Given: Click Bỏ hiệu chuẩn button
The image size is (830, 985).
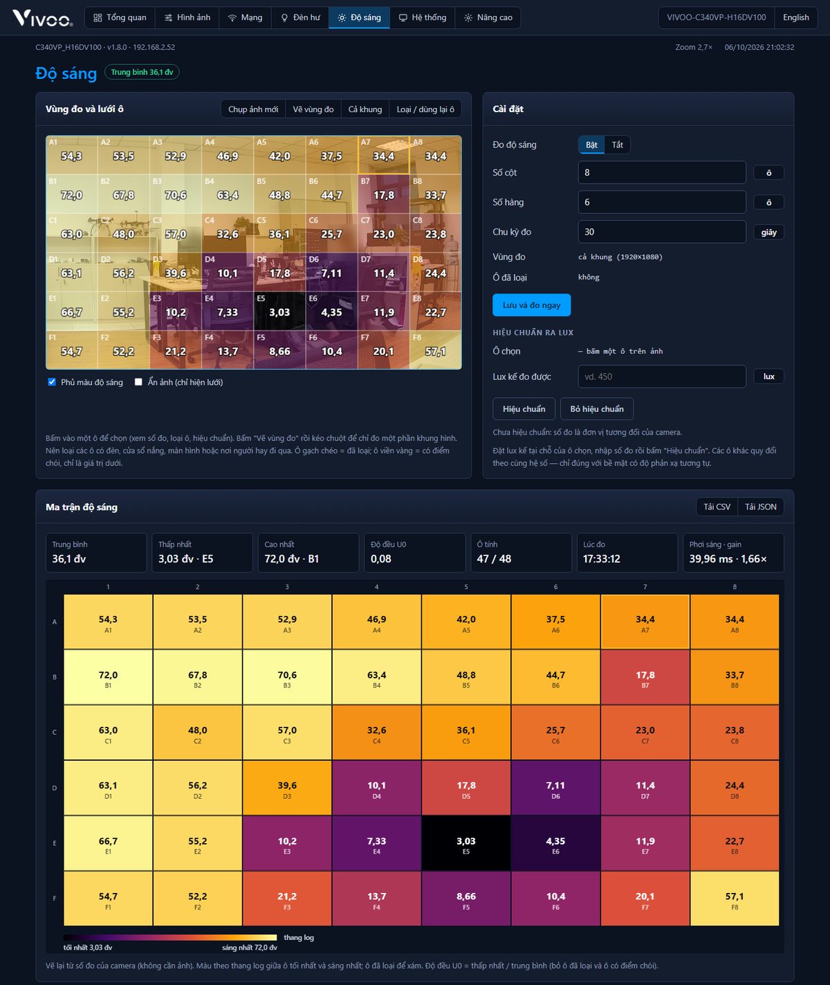Looking at the screenshot, I should point(597,409).
